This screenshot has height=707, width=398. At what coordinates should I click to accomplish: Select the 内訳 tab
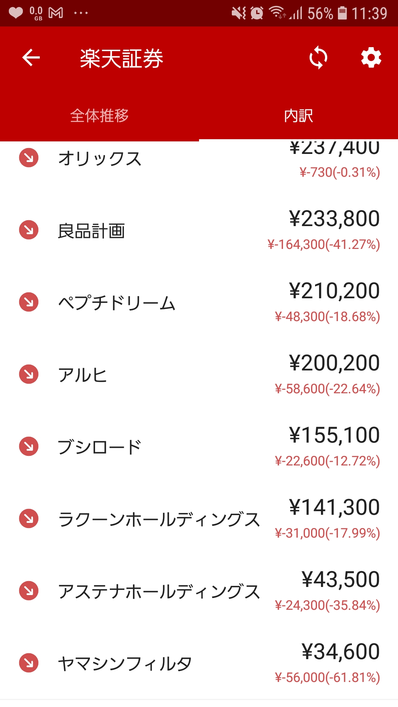click(298, 116)
